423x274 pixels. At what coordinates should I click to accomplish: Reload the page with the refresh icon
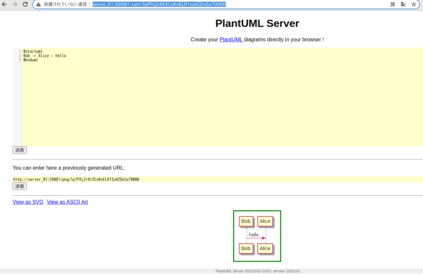[x=25, y=4]
